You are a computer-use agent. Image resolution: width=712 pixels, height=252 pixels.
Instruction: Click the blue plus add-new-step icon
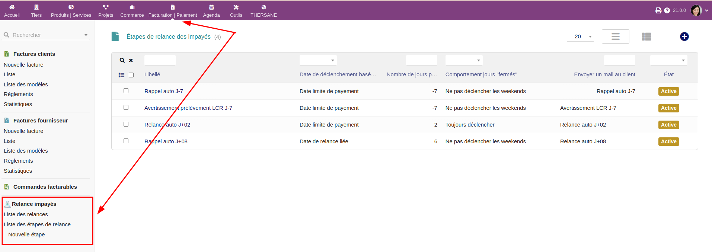[x=684, y=36]
